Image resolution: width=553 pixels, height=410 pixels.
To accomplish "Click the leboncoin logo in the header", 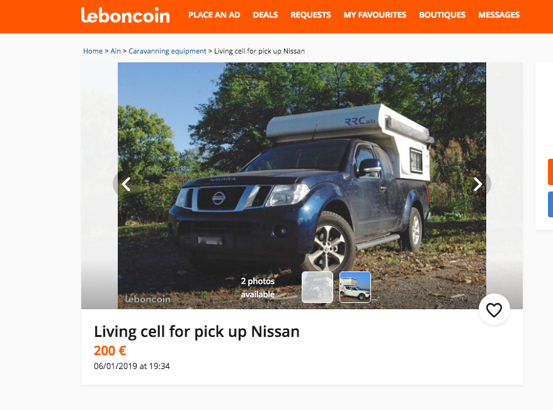I will coord(125,15).
